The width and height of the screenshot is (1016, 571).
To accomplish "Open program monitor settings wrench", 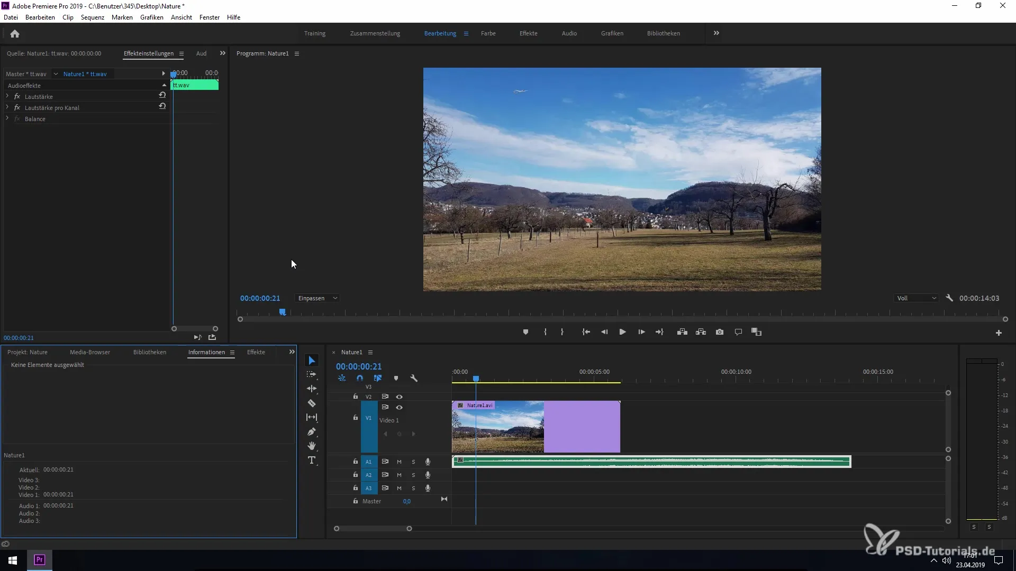I will [949, 298].
